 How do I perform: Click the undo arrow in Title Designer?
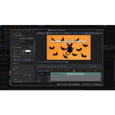[x=57, y=33]
